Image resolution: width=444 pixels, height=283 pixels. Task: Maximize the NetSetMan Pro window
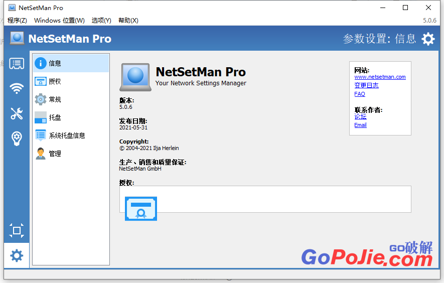coord(405,8)
